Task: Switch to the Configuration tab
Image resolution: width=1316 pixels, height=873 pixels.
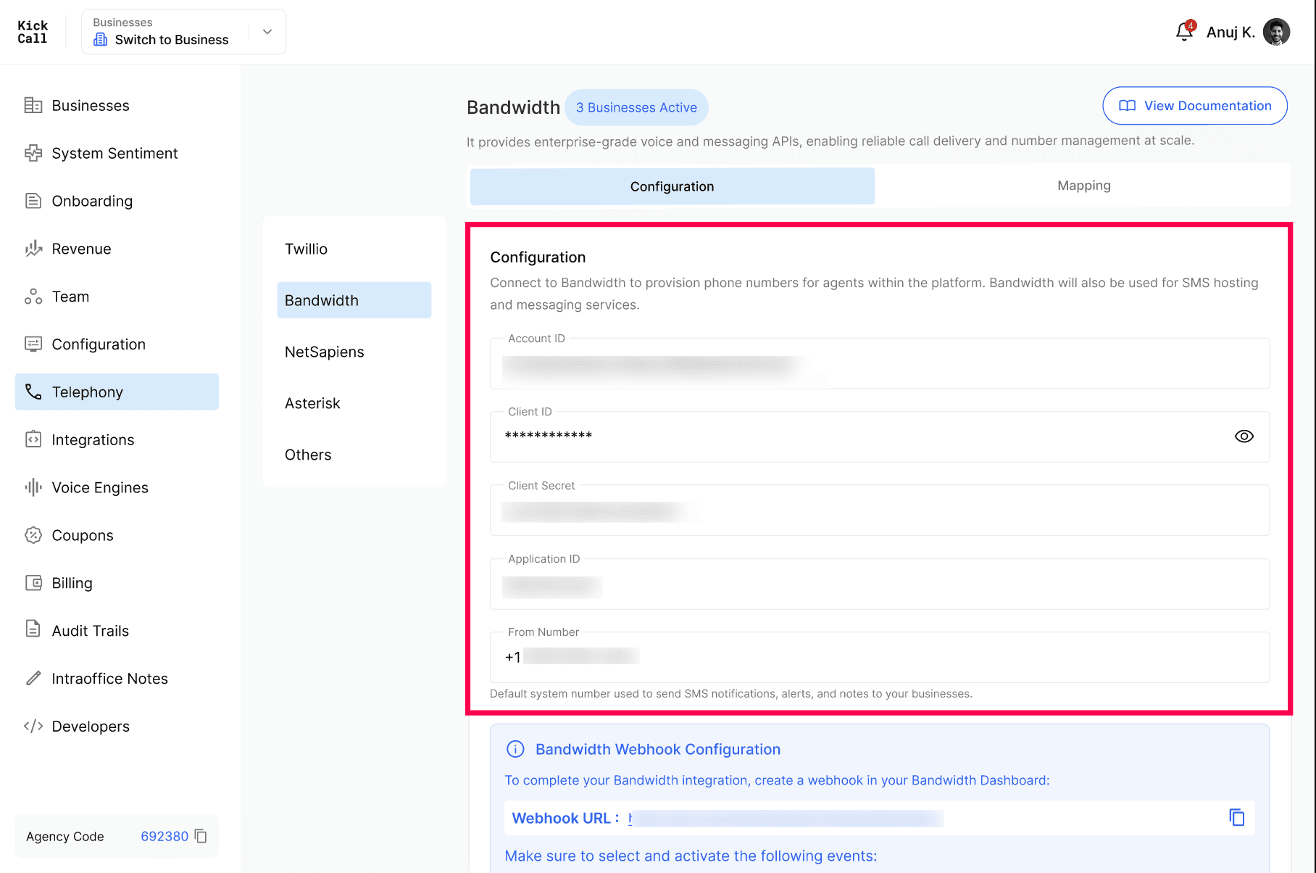Action: point(672,186)
